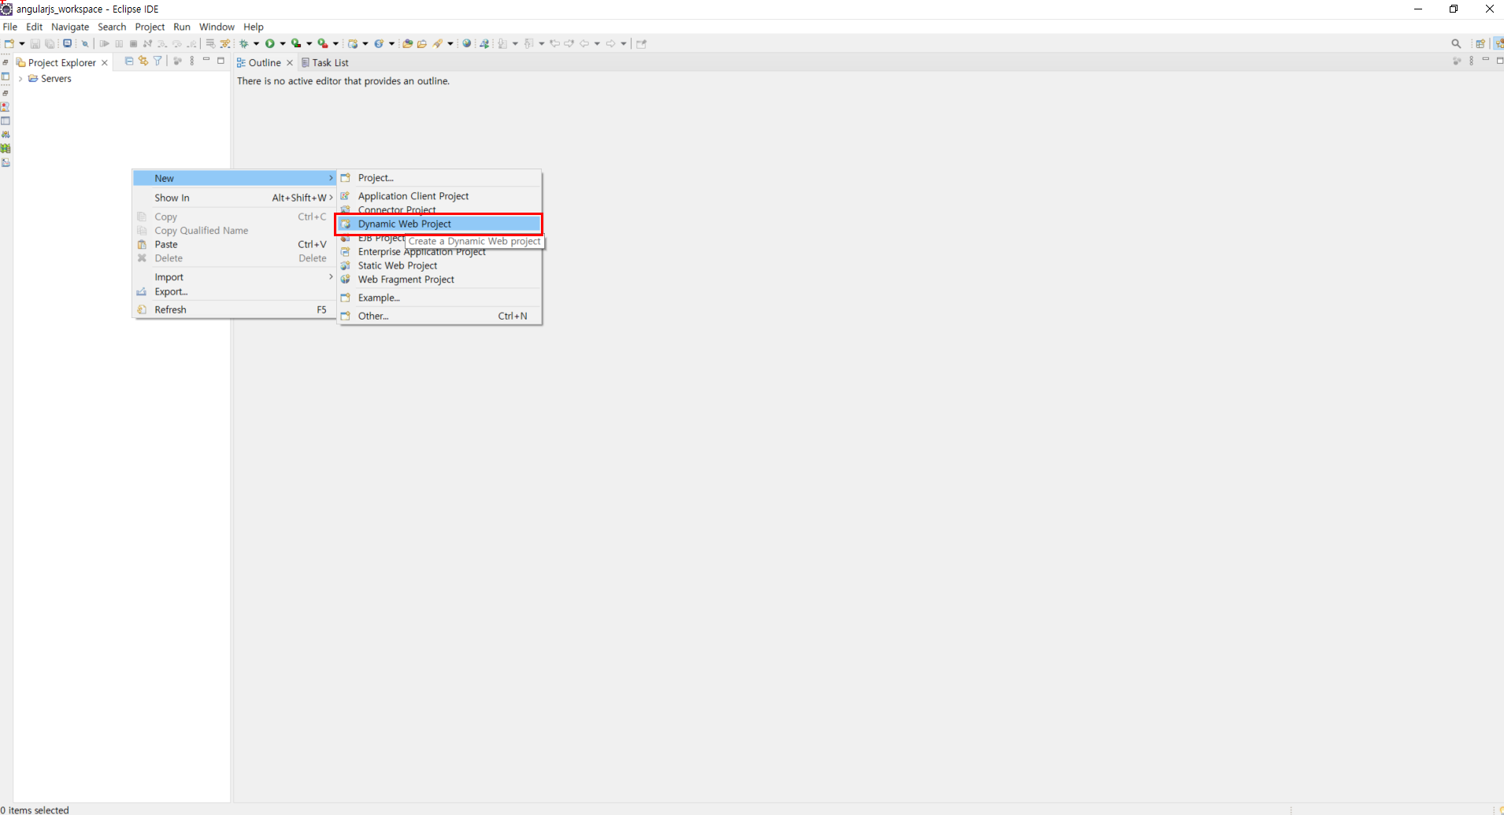
Task: Select Dynamic Web Project menu item
Action: click(439, 224)
